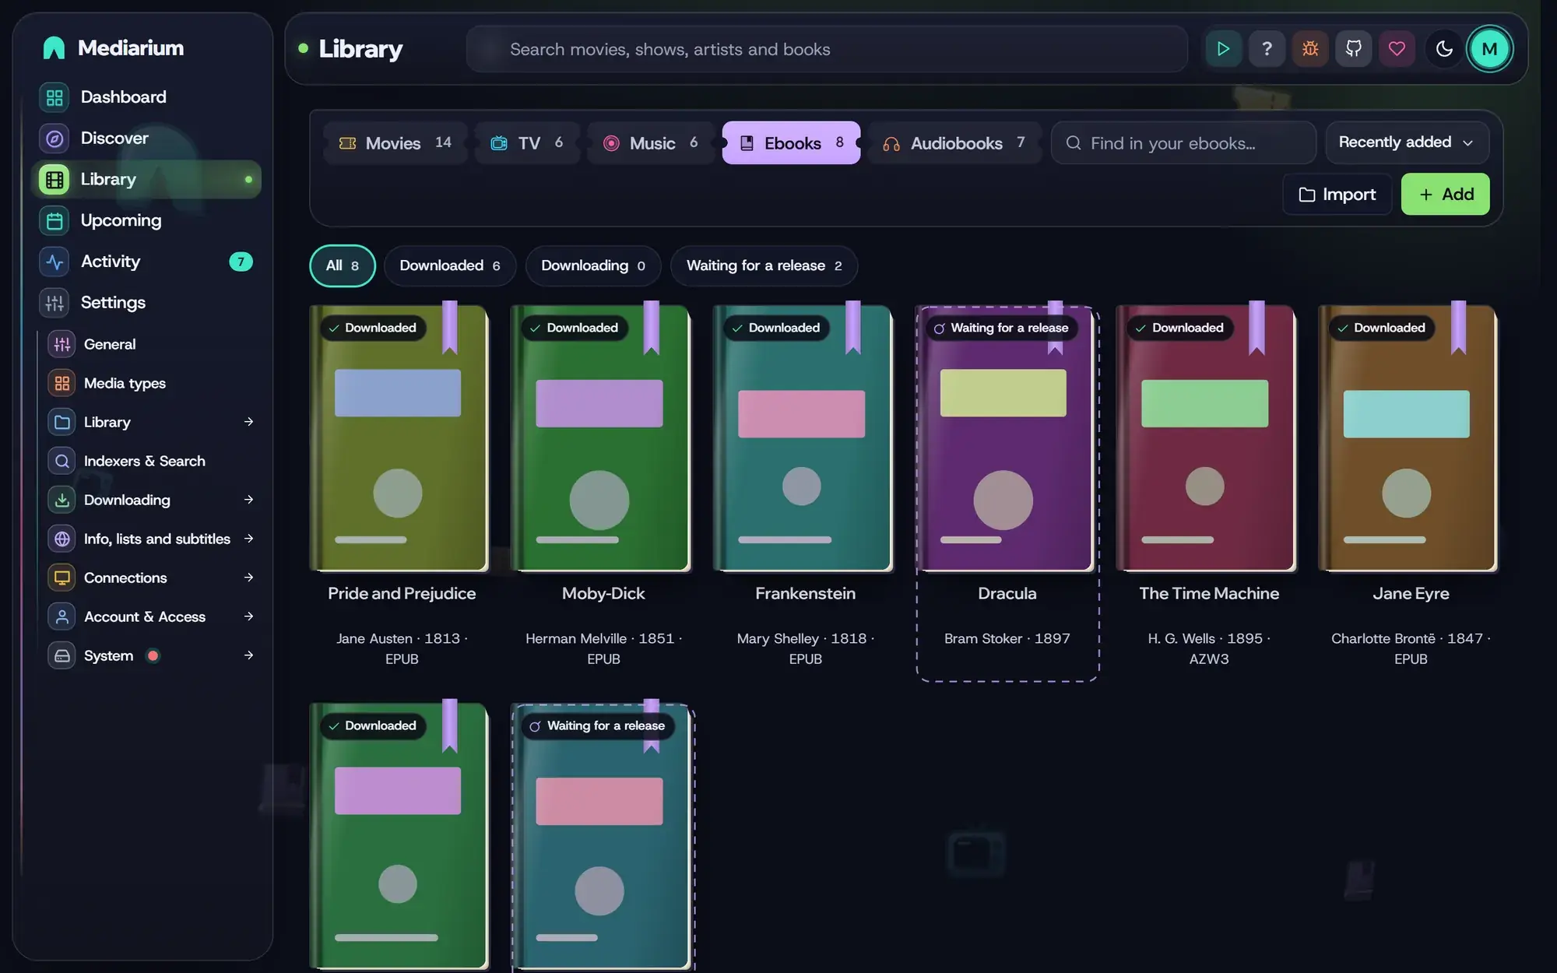Switch to the Audiobooks tab
Viewport: 1557px width, 973px height.
pyautogui.click(x=954, y=143)
